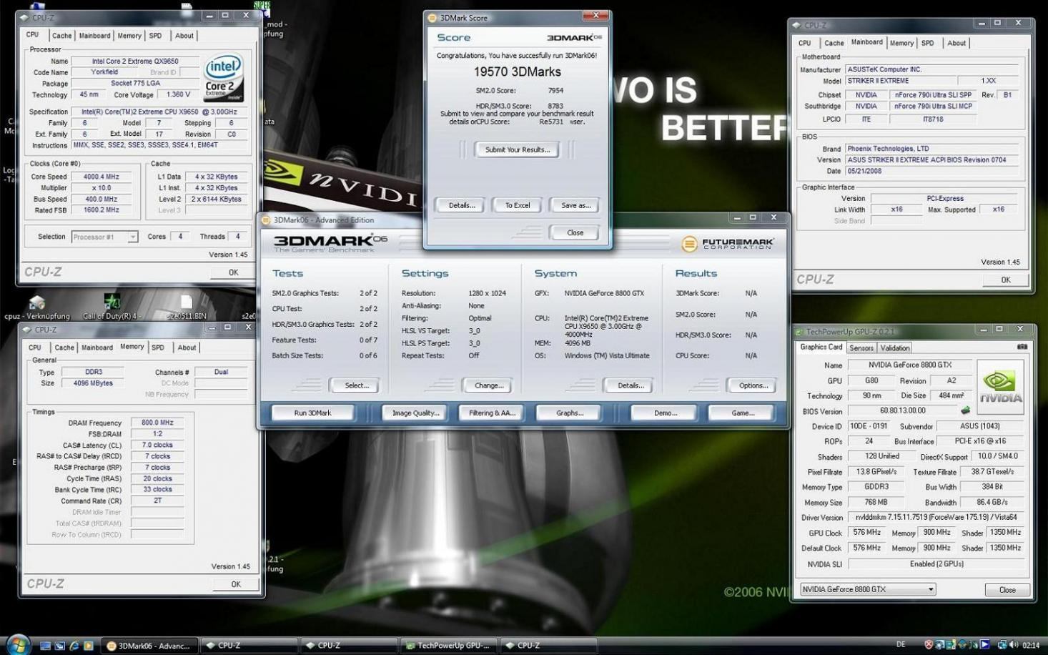1048x655 pixels.
Task: Select the Graphics Card tab in GPU-Z
Action: 821,347
